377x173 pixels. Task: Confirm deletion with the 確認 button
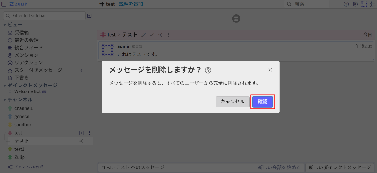click(263, 102)
